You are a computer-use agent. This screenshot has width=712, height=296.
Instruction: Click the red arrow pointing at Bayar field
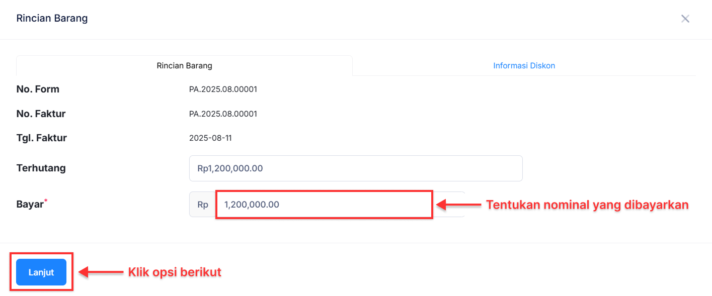pos(458,205)
